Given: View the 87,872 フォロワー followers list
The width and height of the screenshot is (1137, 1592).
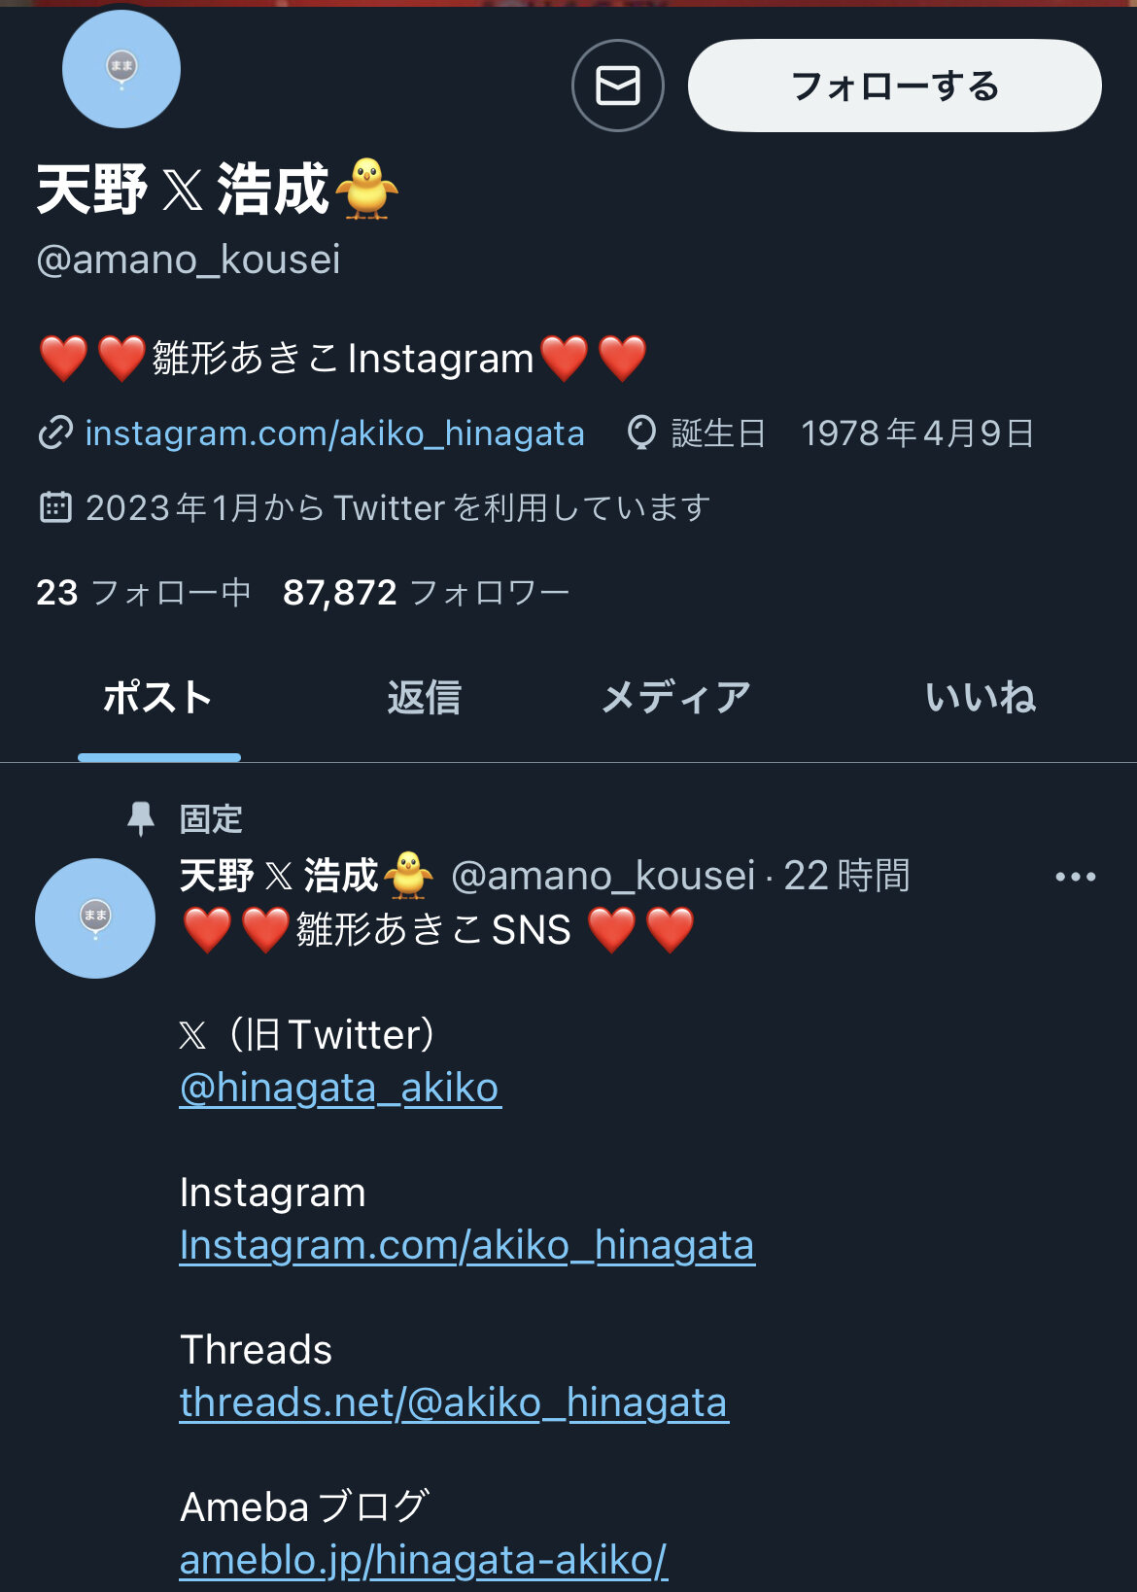Looking at the screenshot, I should click(426, 592).
